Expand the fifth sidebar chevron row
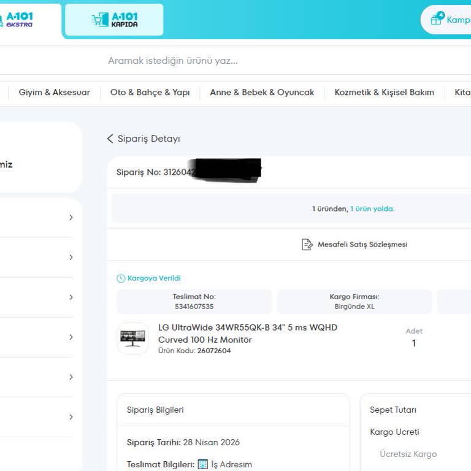The width and height of the screenshot is (471, 471). coord(71,377)
